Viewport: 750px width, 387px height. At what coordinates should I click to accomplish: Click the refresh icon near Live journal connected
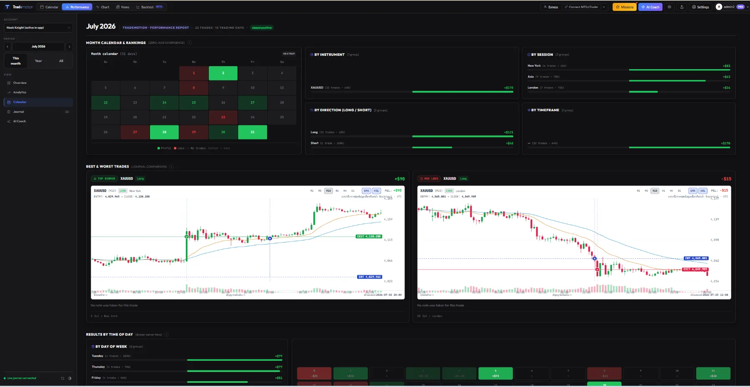click(62, 378)
